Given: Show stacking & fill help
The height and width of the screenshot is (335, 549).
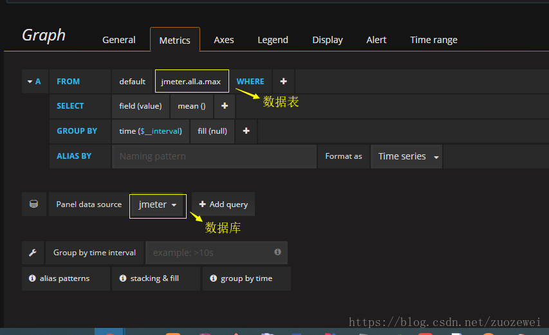Looking at the screenshot, I should [156, 278].
